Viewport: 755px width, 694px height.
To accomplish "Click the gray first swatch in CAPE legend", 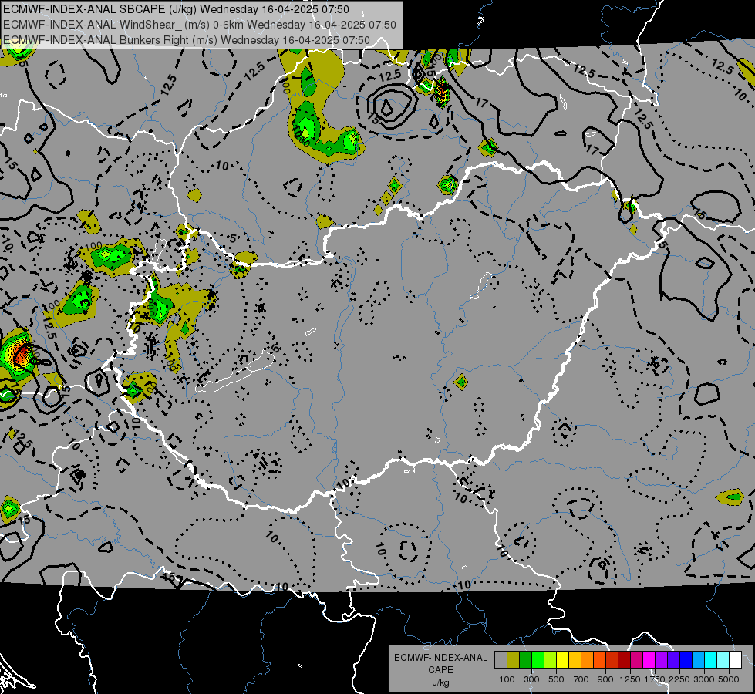I will point(501,660).
